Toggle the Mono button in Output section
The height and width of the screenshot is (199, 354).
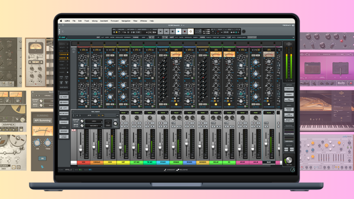tap(286, 149)
